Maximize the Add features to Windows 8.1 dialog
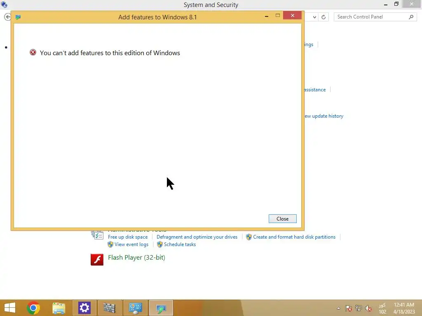Image resolution: width=422 pixels, height=316 pixels. [277, 16]
